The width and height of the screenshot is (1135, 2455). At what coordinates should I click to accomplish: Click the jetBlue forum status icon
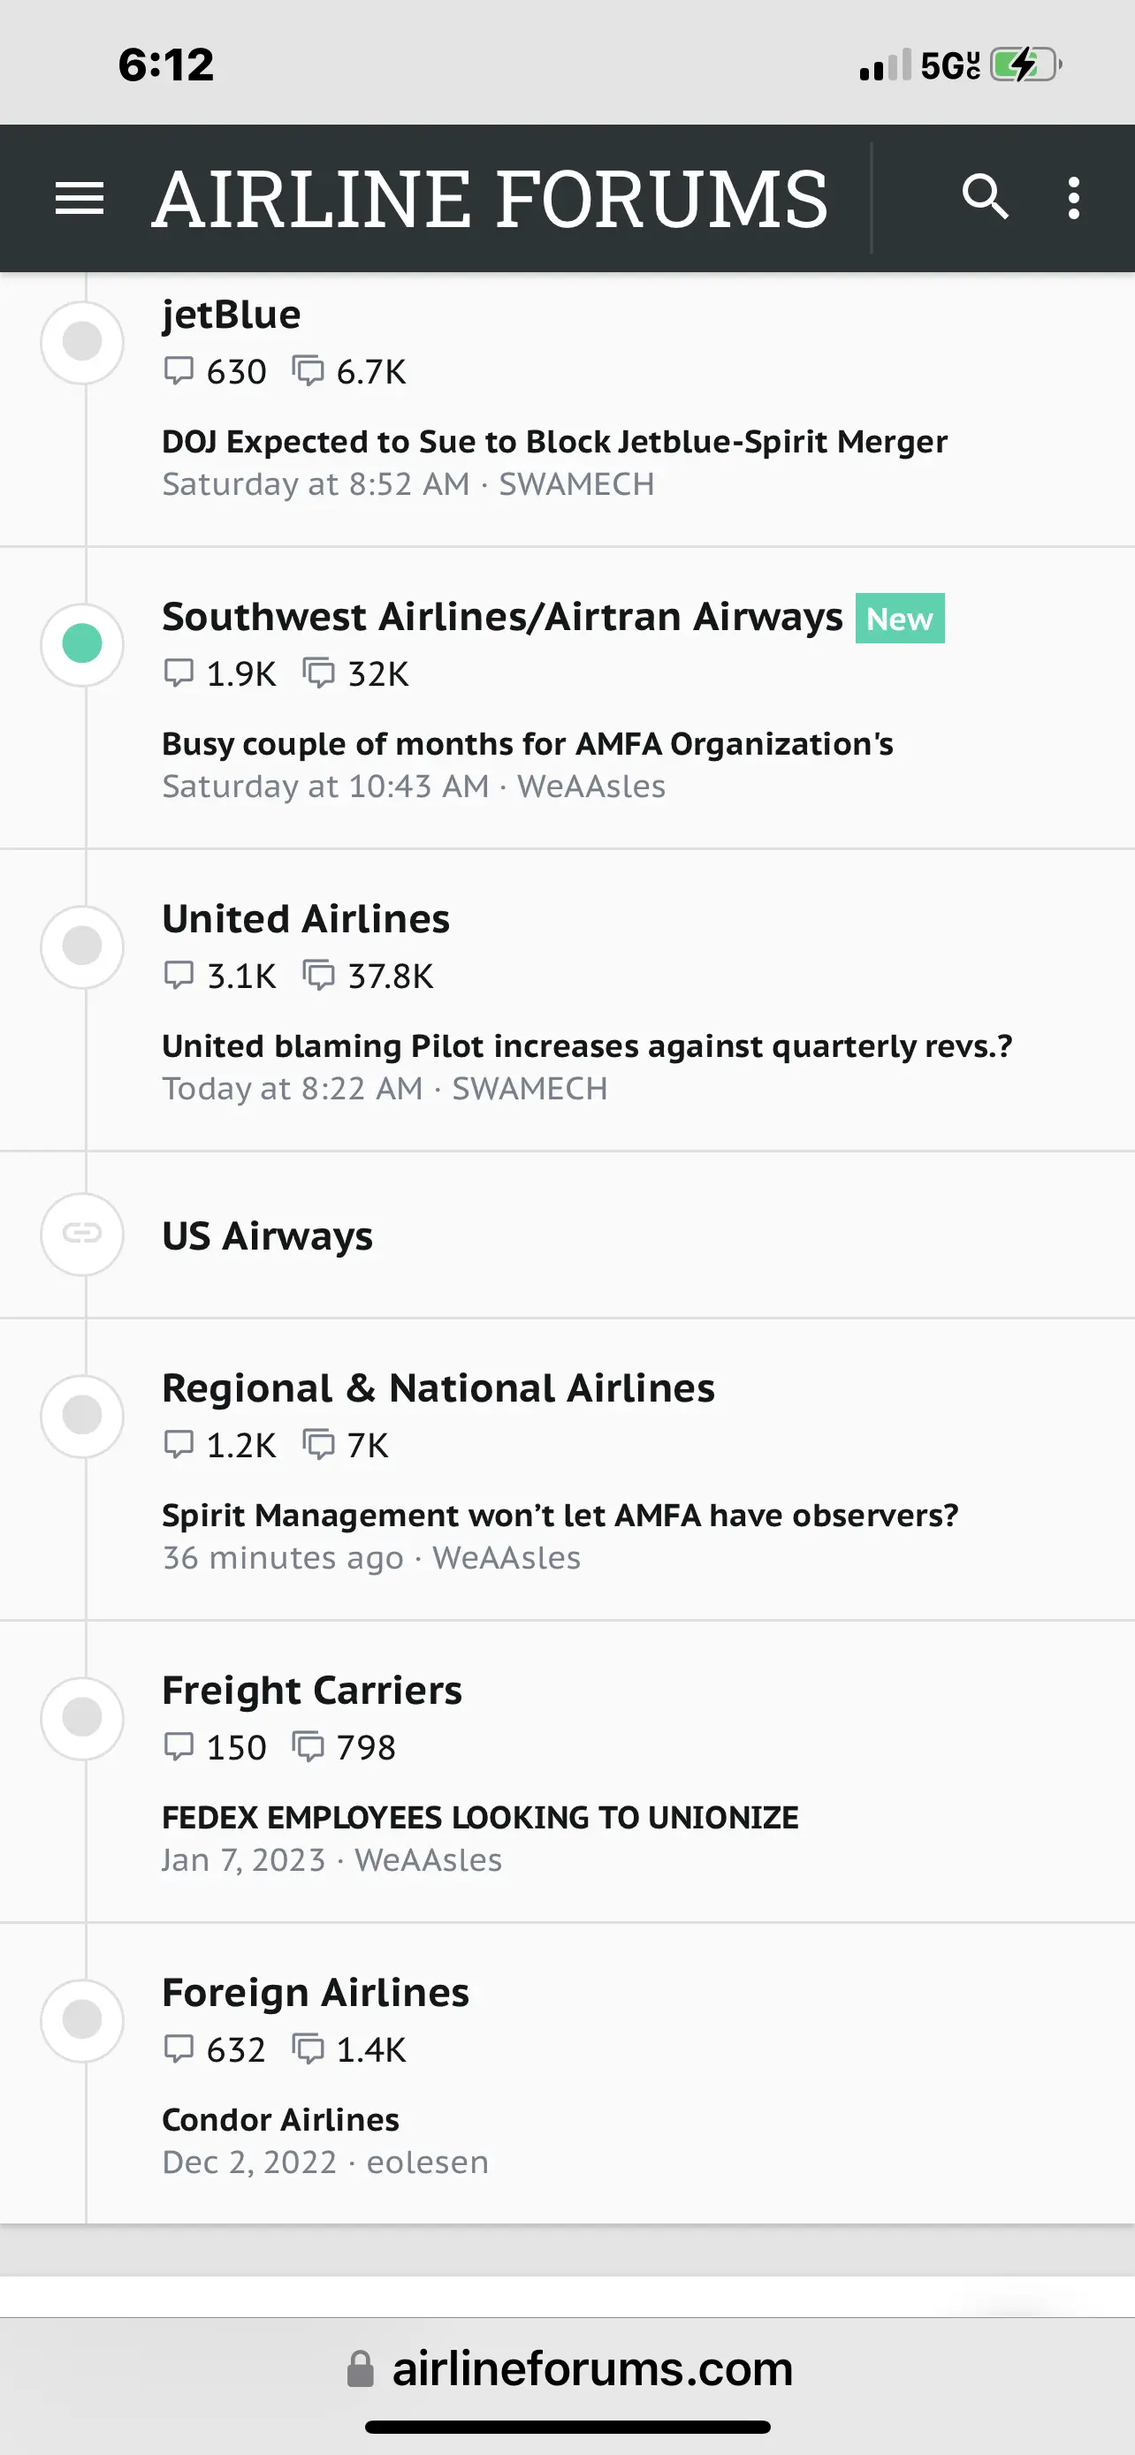click(82, 342)
